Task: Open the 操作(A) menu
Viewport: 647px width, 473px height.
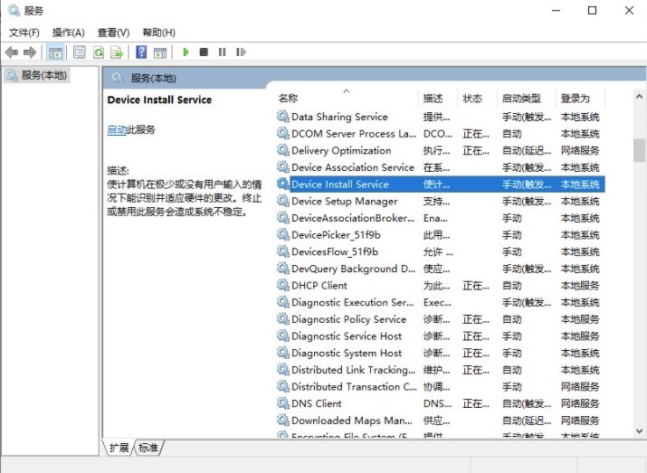Action: [69, 33]
